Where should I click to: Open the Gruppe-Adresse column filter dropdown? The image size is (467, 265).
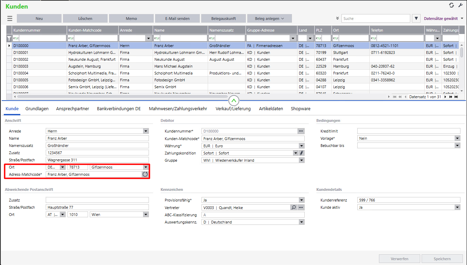tap(293, 38)
